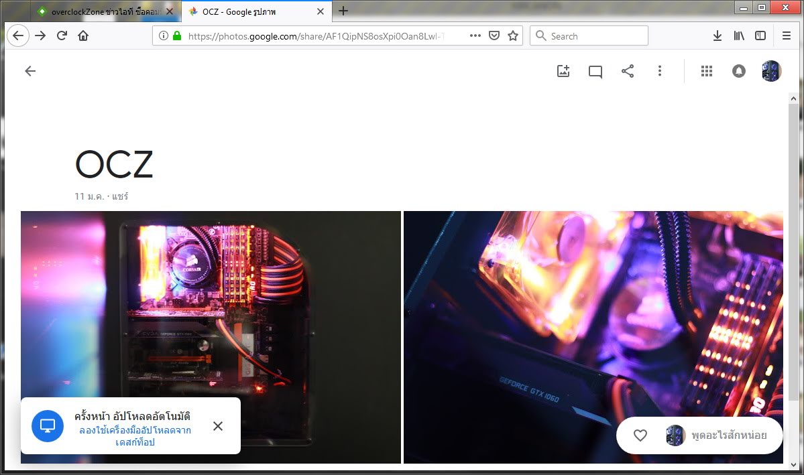Bookmark this page with the star
This screenshot has height=475, width=804.
tap(513, 36)
